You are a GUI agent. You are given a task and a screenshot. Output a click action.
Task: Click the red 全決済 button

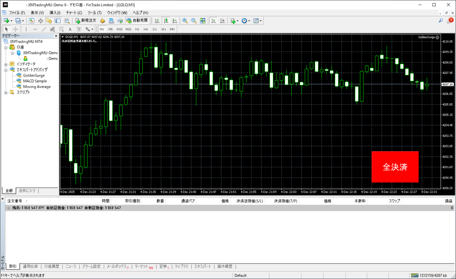[395, 167]
